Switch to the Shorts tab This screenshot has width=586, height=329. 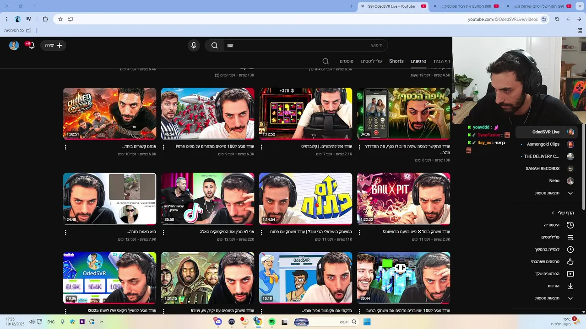[396, 61]
